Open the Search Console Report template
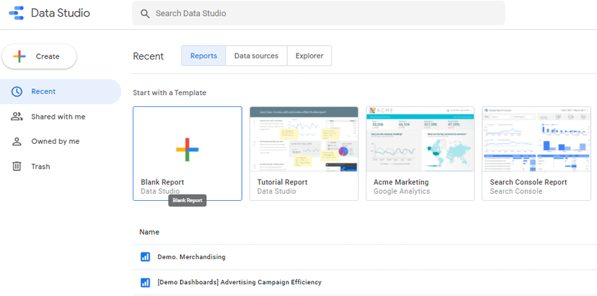This screenshot has width=597, height=296. click(536, 139)
